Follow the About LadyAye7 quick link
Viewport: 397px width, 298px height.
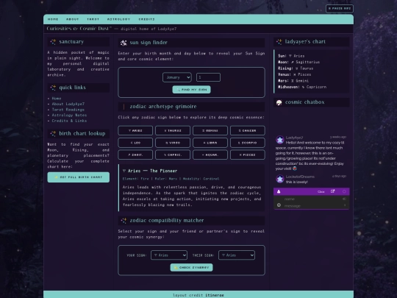click(x=68, y=104)
